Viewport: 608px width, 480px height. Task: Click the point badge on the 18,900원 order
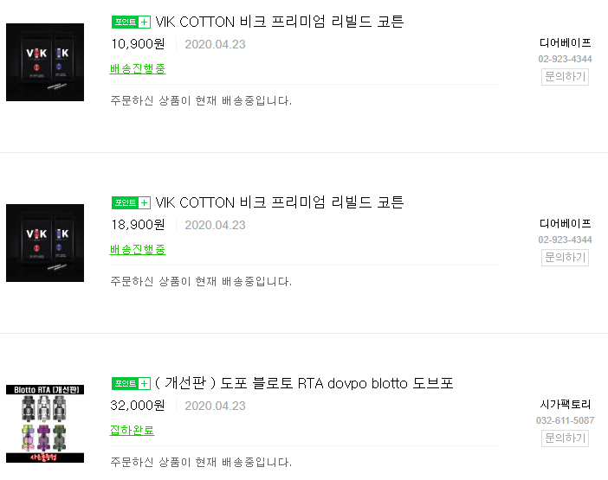[x=131, y=202]
